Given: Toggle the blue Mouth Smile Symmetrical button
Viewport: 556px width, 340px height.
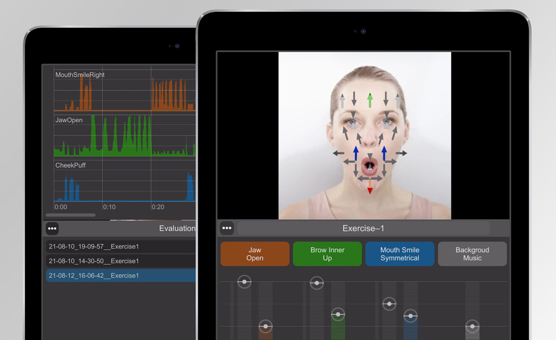Looking at the screenshot, I should (399, 254).
